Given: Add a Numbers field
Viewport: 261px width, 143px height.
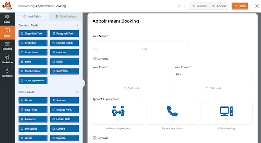Looking at the screenshot, I should pyautogui.click(x=64, y=52).
